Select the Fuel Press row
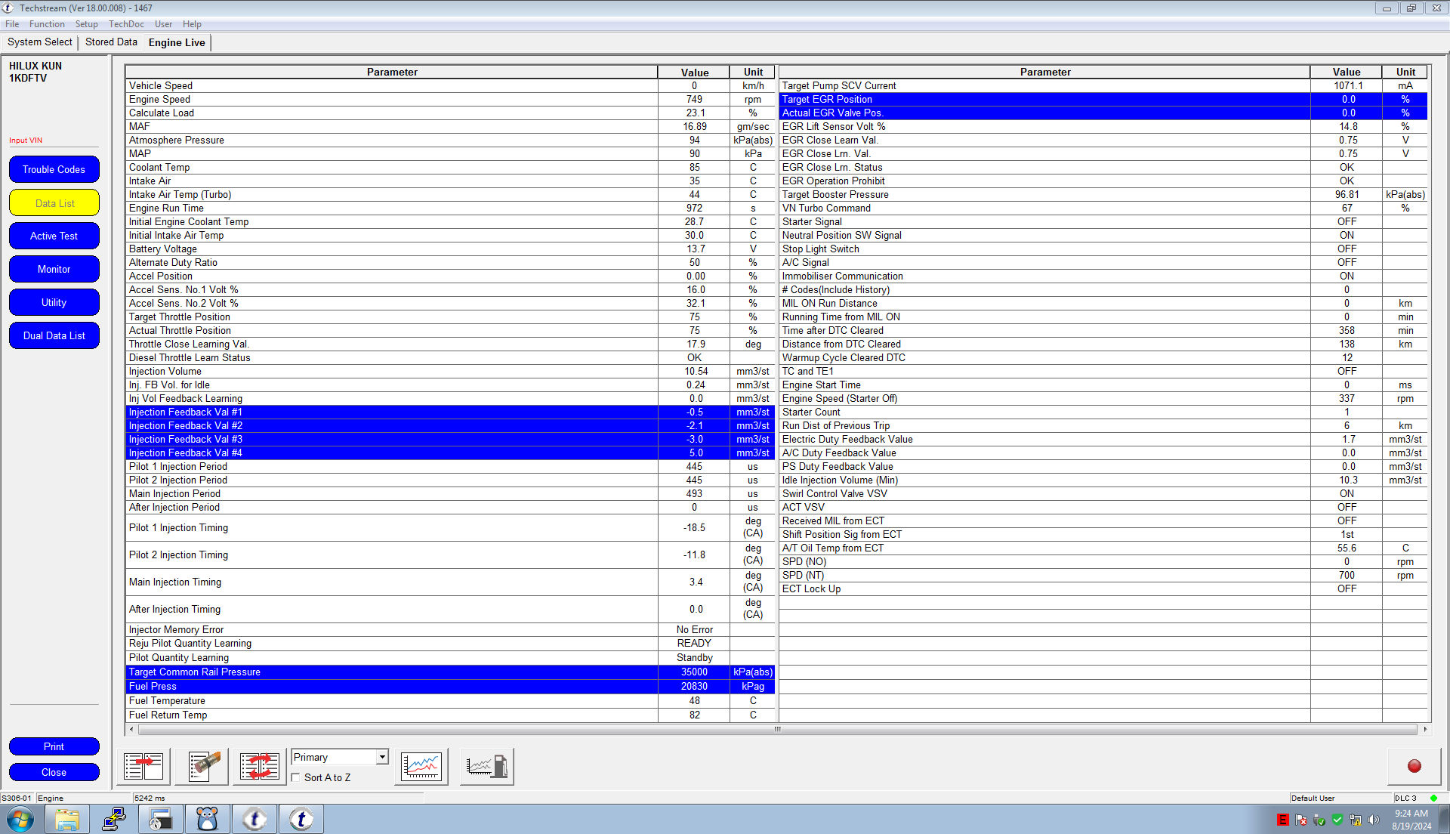Screen dimensions: 1450x834 (x=450, y=687)
